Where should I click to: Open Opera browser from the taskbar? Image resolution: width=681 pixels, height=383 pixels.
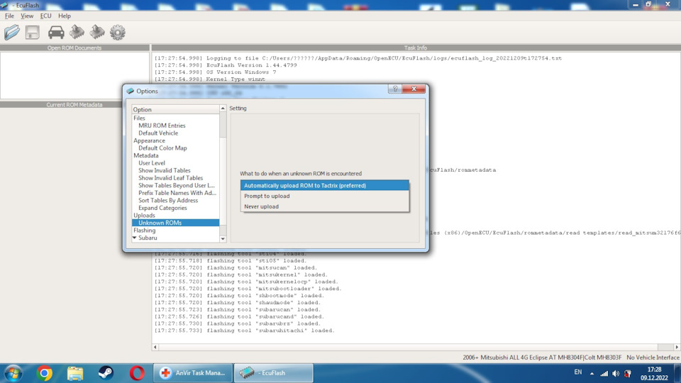pos(137,373)
